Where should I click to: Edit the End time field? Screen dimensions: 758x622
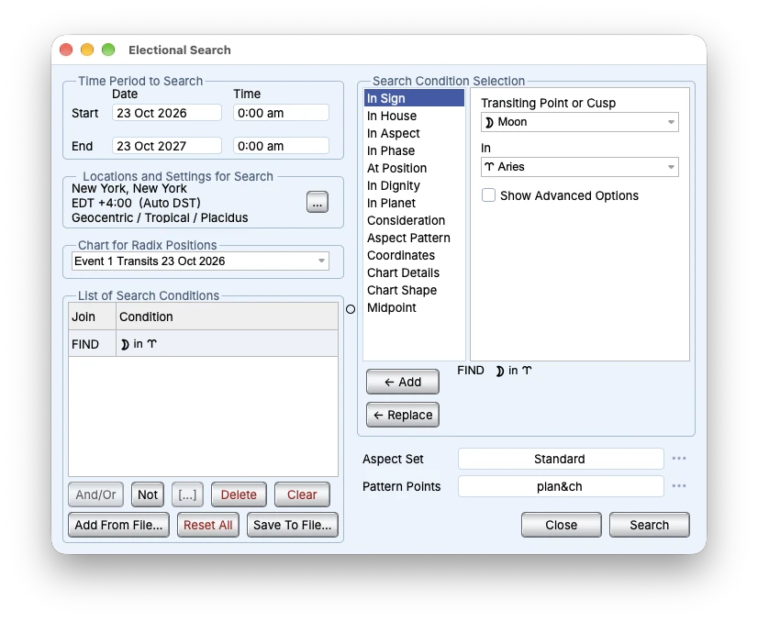(x=281, y=146)
